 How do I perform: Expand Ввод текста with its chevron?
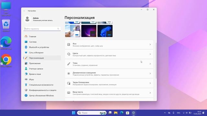[150, 93]
